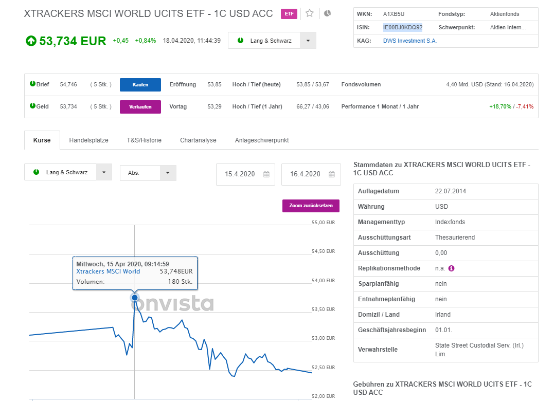The width and height of the screenshot is (554, 401).
Task: Open the DWS Investment S.A. link
Action: [x=409, y=41]
